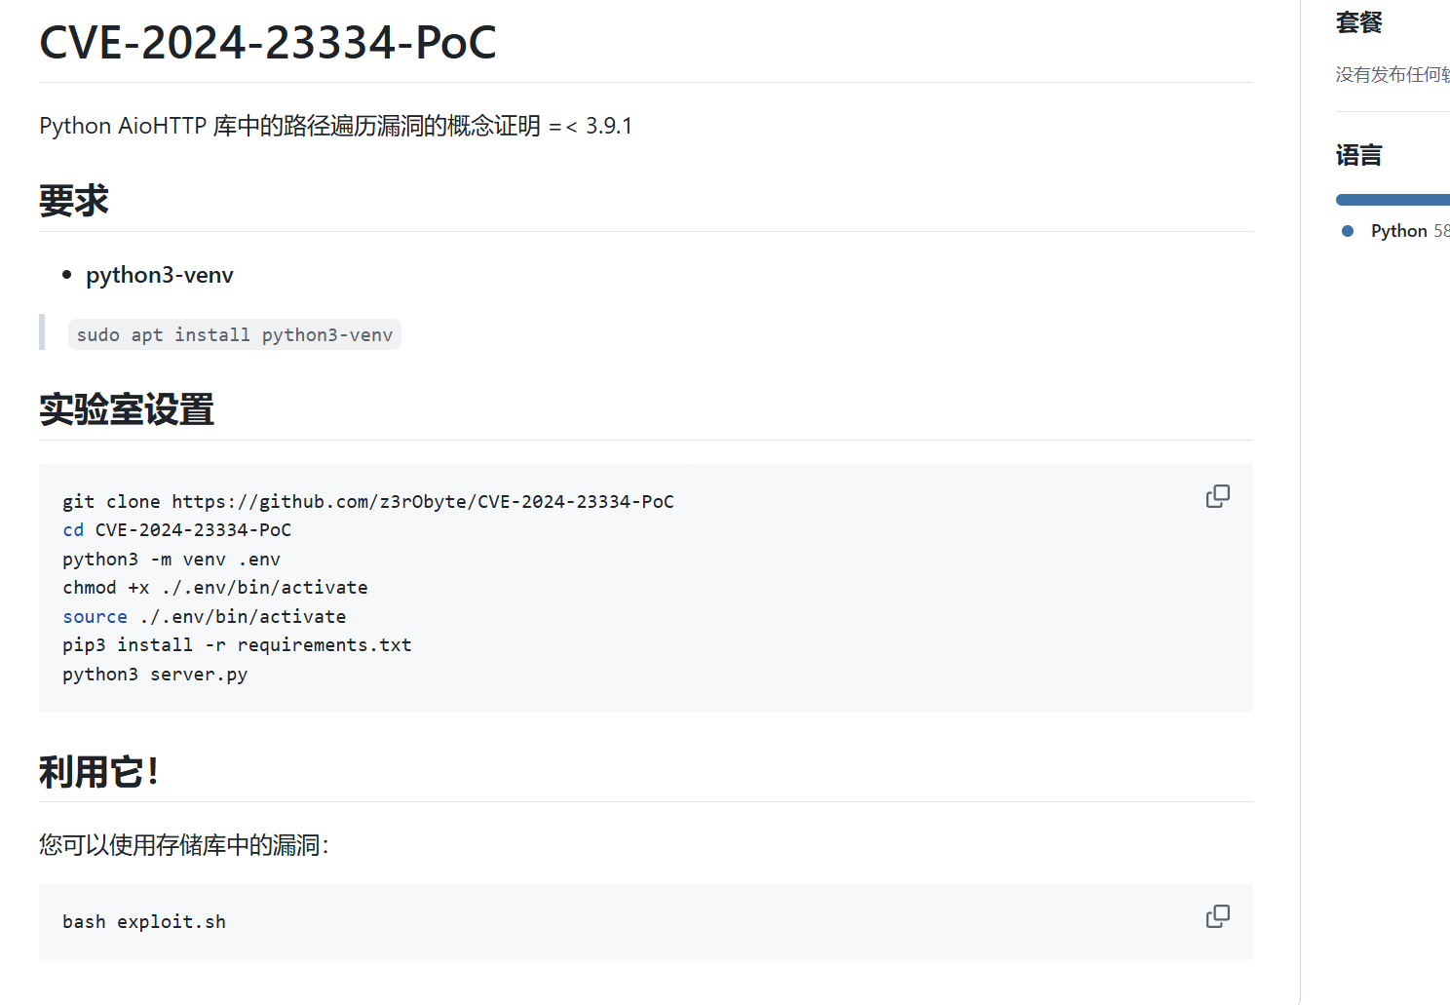Click the sudo apt install python3-venv snippet
Screen dimensions: 1450x1005
[x=234, y=335]
